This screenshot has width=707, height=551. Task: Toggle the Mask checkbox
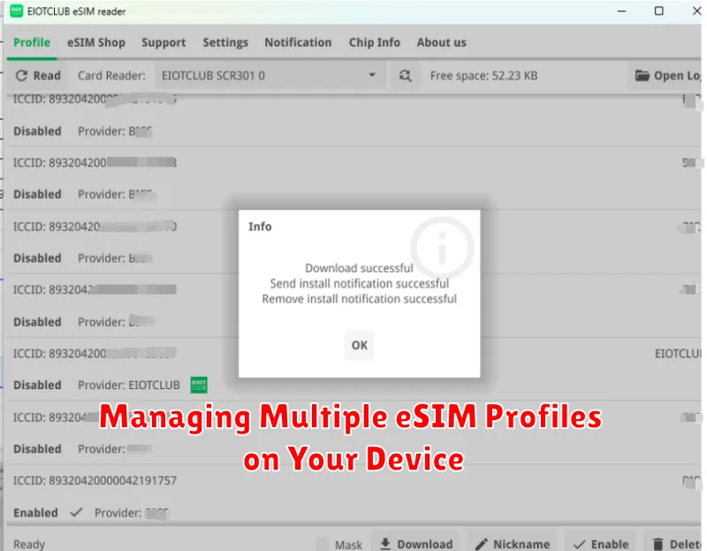tap(323, 544)
